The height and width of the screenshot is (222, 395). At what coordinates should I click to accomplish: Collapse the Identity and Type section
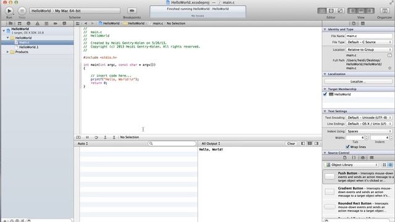pos(325,30)
